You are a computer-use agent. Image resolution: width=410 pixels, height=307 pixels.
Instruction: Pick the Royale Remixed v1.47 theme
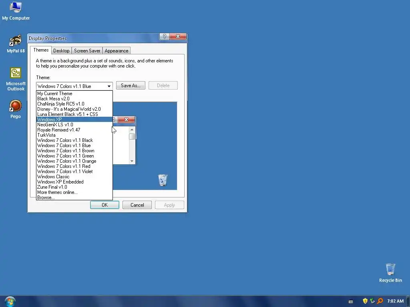pos(74,130)
